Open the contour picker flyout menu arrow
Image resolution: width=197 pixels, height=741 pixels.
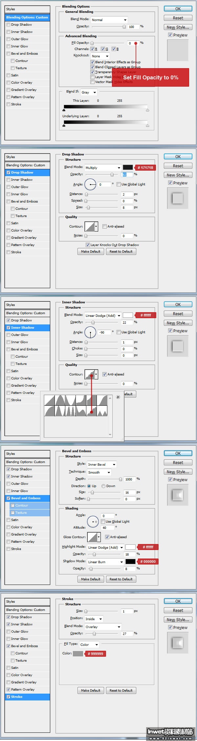point(118,397)
